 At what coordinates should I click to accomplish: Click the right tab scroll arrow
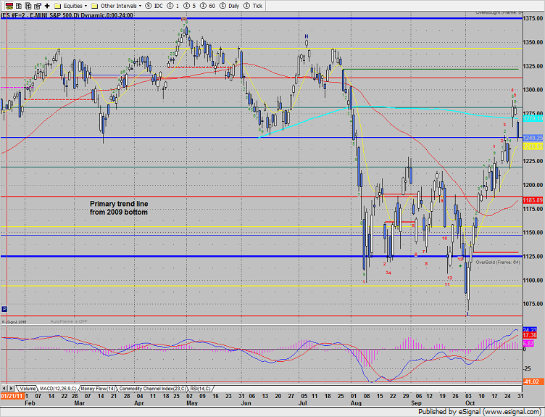(x=11, y=389)
